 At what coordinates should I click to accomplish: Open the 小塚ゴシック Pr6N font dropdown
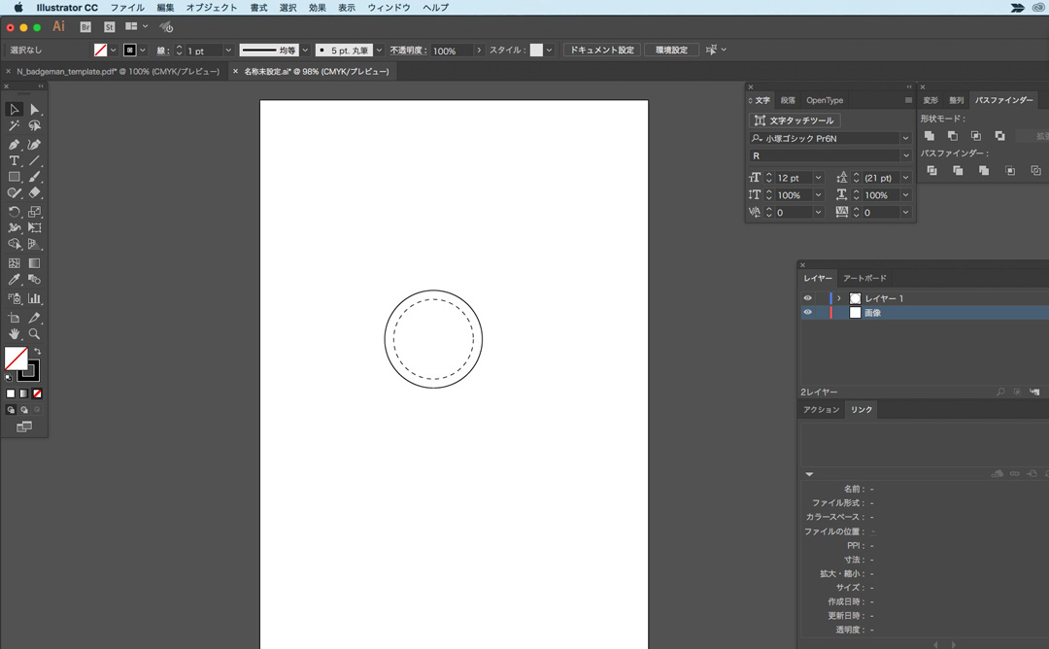point(905,139)
